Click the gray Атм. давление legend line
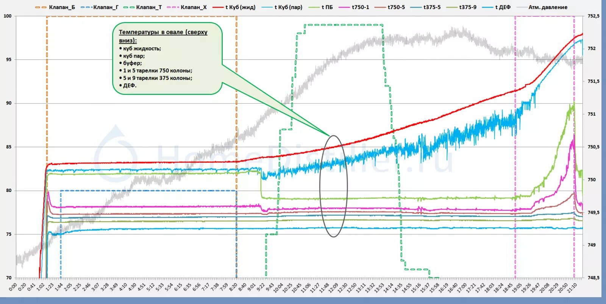The height and width of the screenshot is (304, 606). tap(522, 7)
